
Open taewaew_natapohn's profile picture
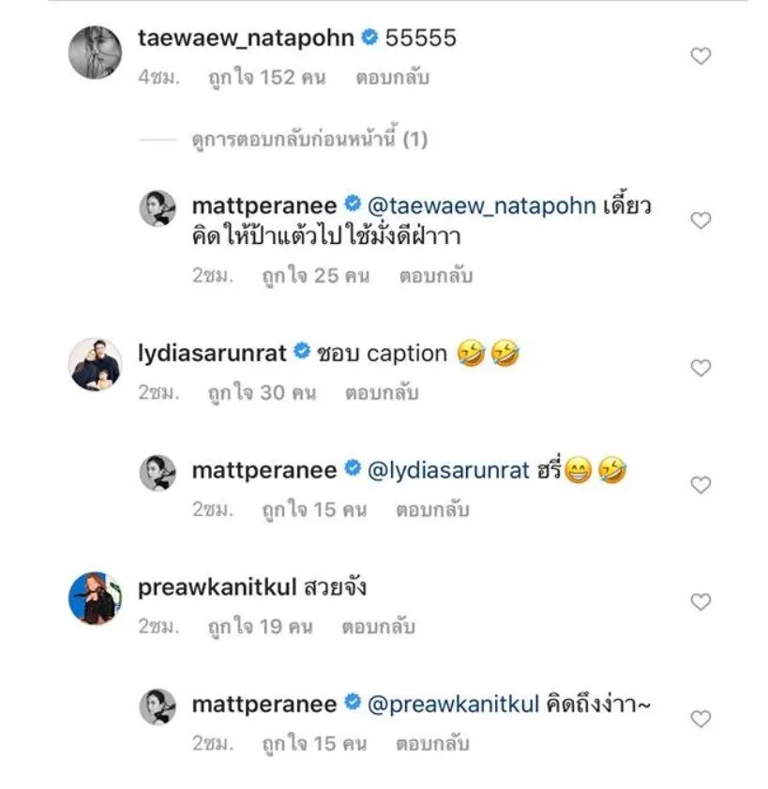(96, 53)
